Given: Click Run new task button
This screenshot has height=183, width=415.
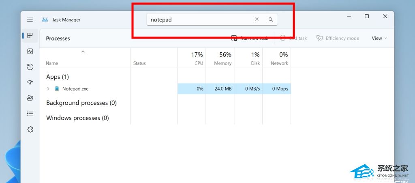Looking at the screenshot, I should [250, 38].
